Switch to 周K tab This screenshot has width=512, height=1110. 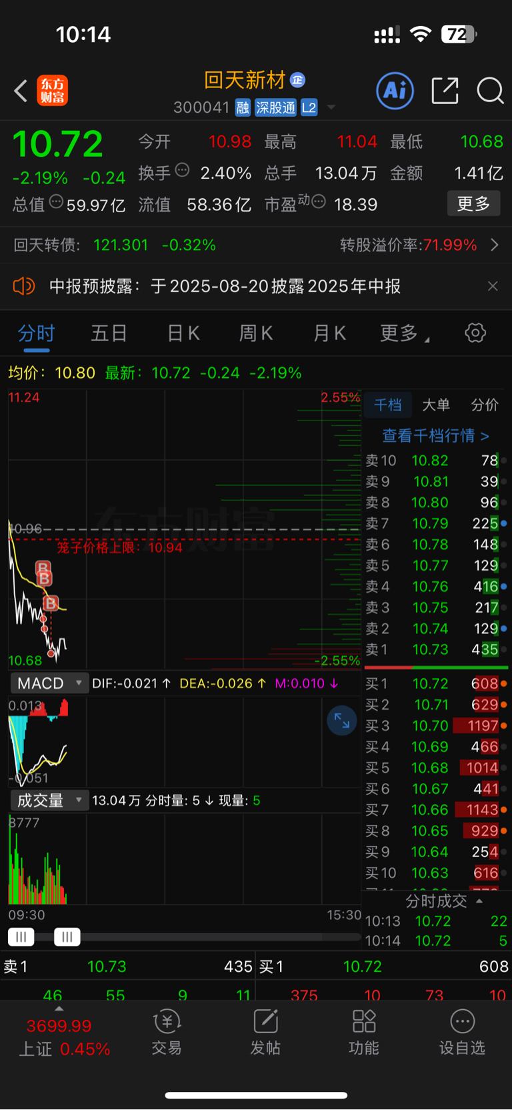pos(256,333)
